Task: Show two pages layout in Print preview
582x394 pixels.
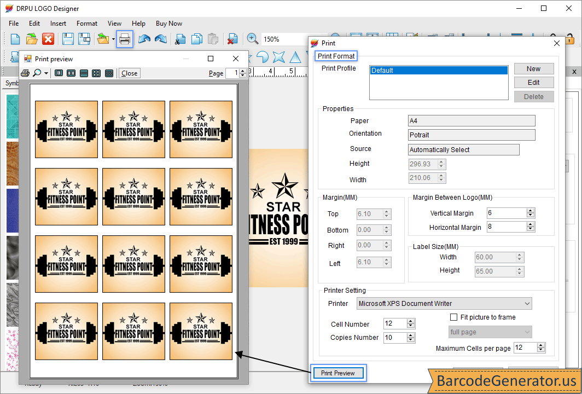Action: coord(71,73)
